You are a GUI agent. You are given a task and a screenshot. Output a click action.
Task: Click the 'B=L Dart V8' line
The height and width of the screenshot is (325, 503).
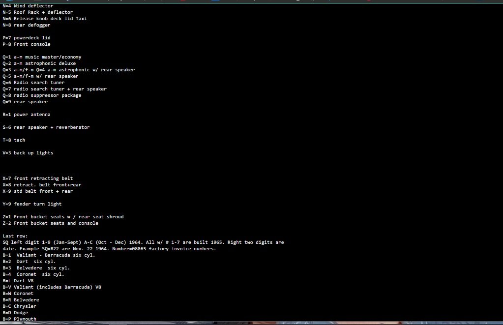click(18, 281)
